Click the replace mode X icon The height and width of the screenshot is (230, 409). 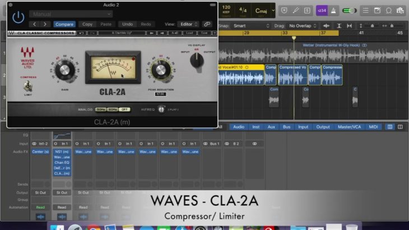coord(284,11)
